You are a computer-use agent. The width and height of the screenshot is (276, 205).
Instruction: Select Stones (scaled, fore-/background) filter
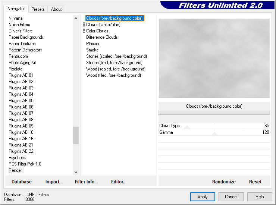tap(116, 56)
